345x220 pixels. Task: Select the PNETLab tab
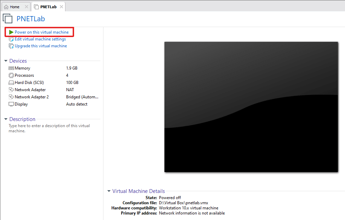click(48, 7)
